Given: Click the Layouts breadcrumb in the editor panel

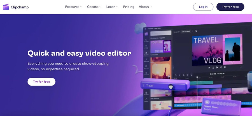Looking at the screenshot, I should click(162, 38).
